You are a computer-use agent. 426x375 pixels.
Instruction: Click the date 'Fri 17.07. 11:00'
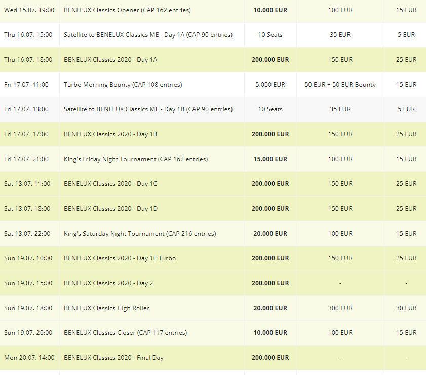coord(26,85)
